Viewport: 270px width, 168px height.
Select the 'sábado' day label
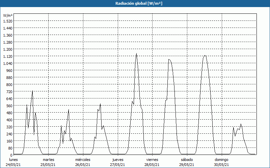187,160
